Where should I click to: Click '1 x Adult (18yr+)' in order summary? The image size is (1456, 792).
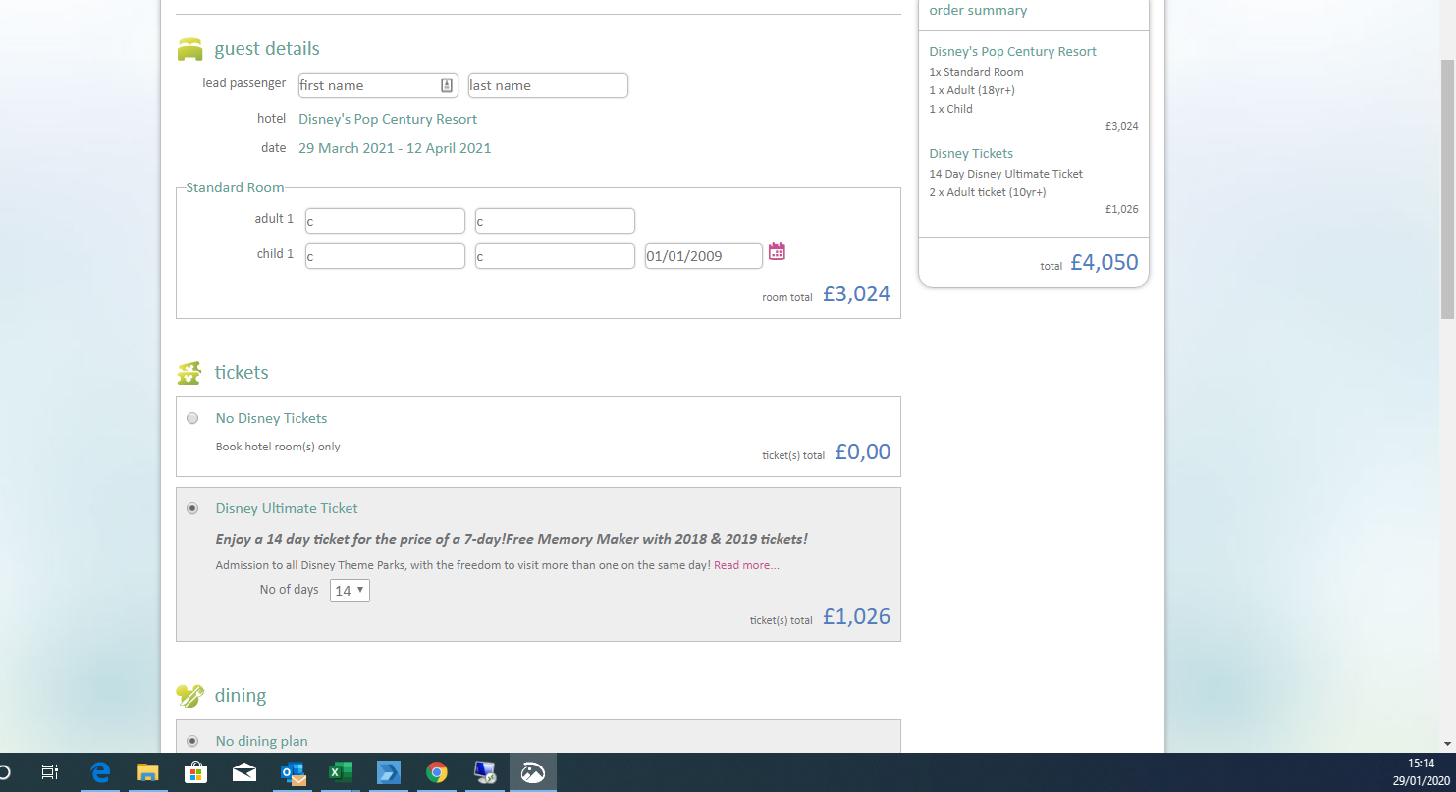click(972, 90)
